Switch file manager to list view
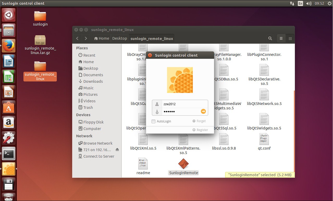Image resolution: width=333 pixels, height=201 pixels. (x=281, y=38)
